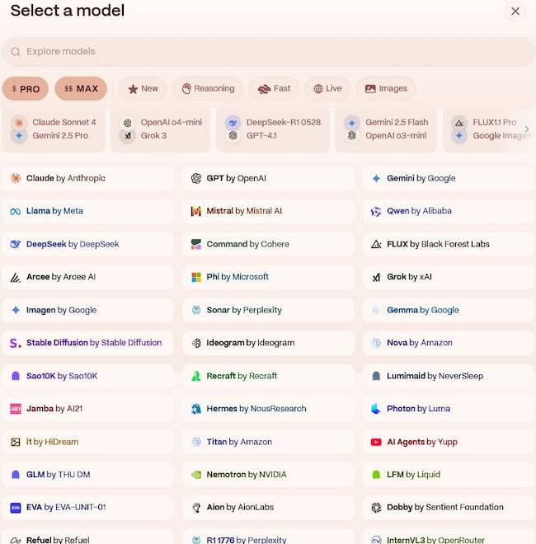Show more presets with right chevron

pyautogui.click(x=527, y=129)
